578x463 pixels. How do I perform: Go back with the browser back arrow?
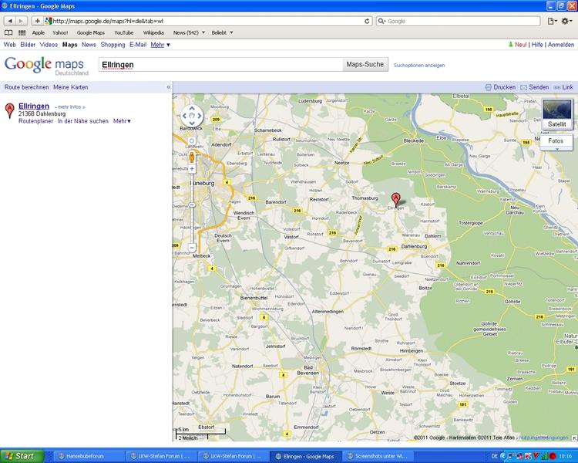[10, 21]
